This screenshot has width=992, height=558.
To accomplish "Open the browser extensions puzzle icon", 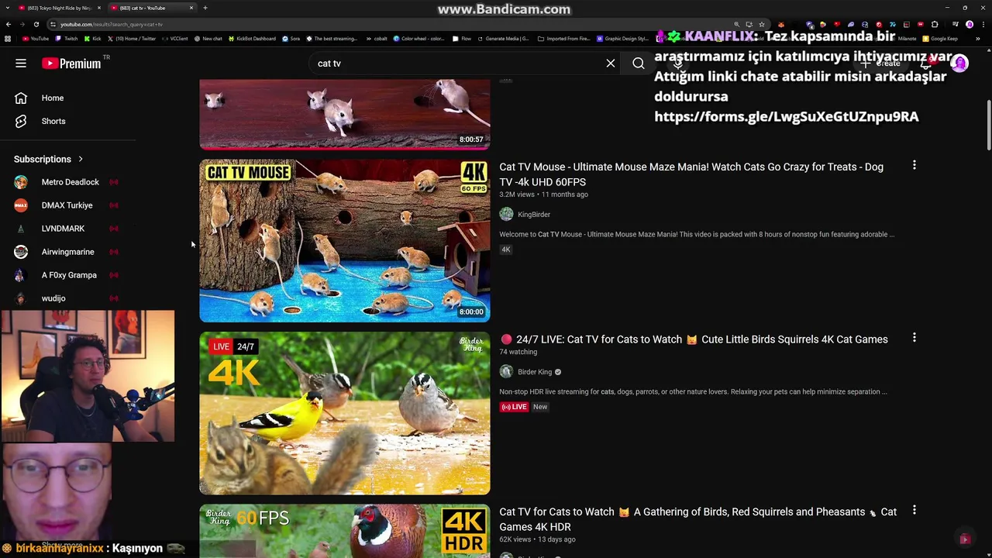I will [935, 24].
